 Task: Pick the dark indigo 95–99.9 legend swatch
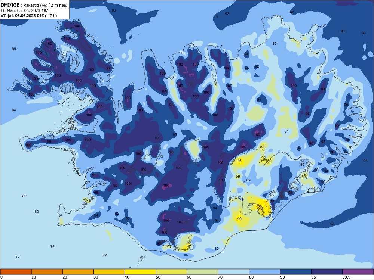(327, 272)
